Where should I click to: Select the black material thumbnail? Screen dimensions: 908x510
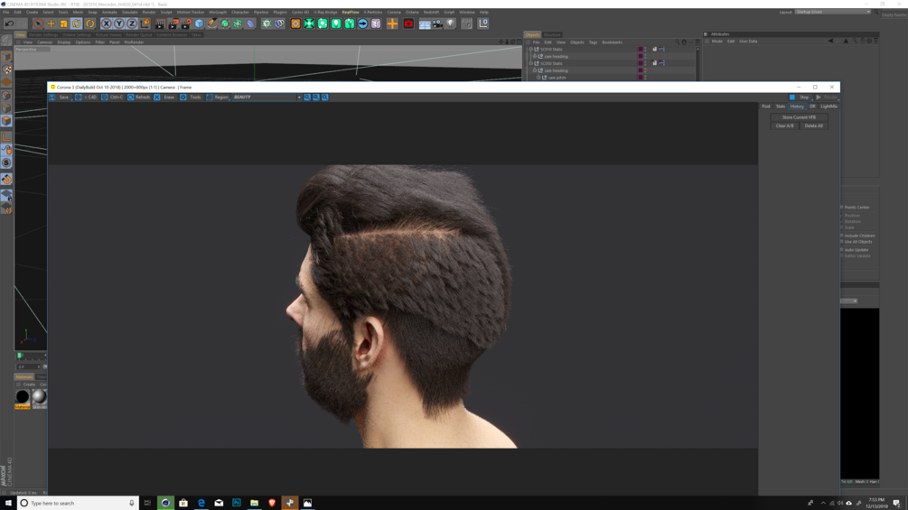(x=22, y=396)
